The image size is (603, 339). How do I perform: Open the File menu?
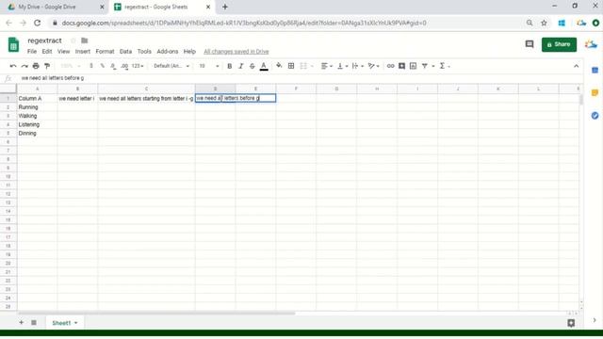32,52
